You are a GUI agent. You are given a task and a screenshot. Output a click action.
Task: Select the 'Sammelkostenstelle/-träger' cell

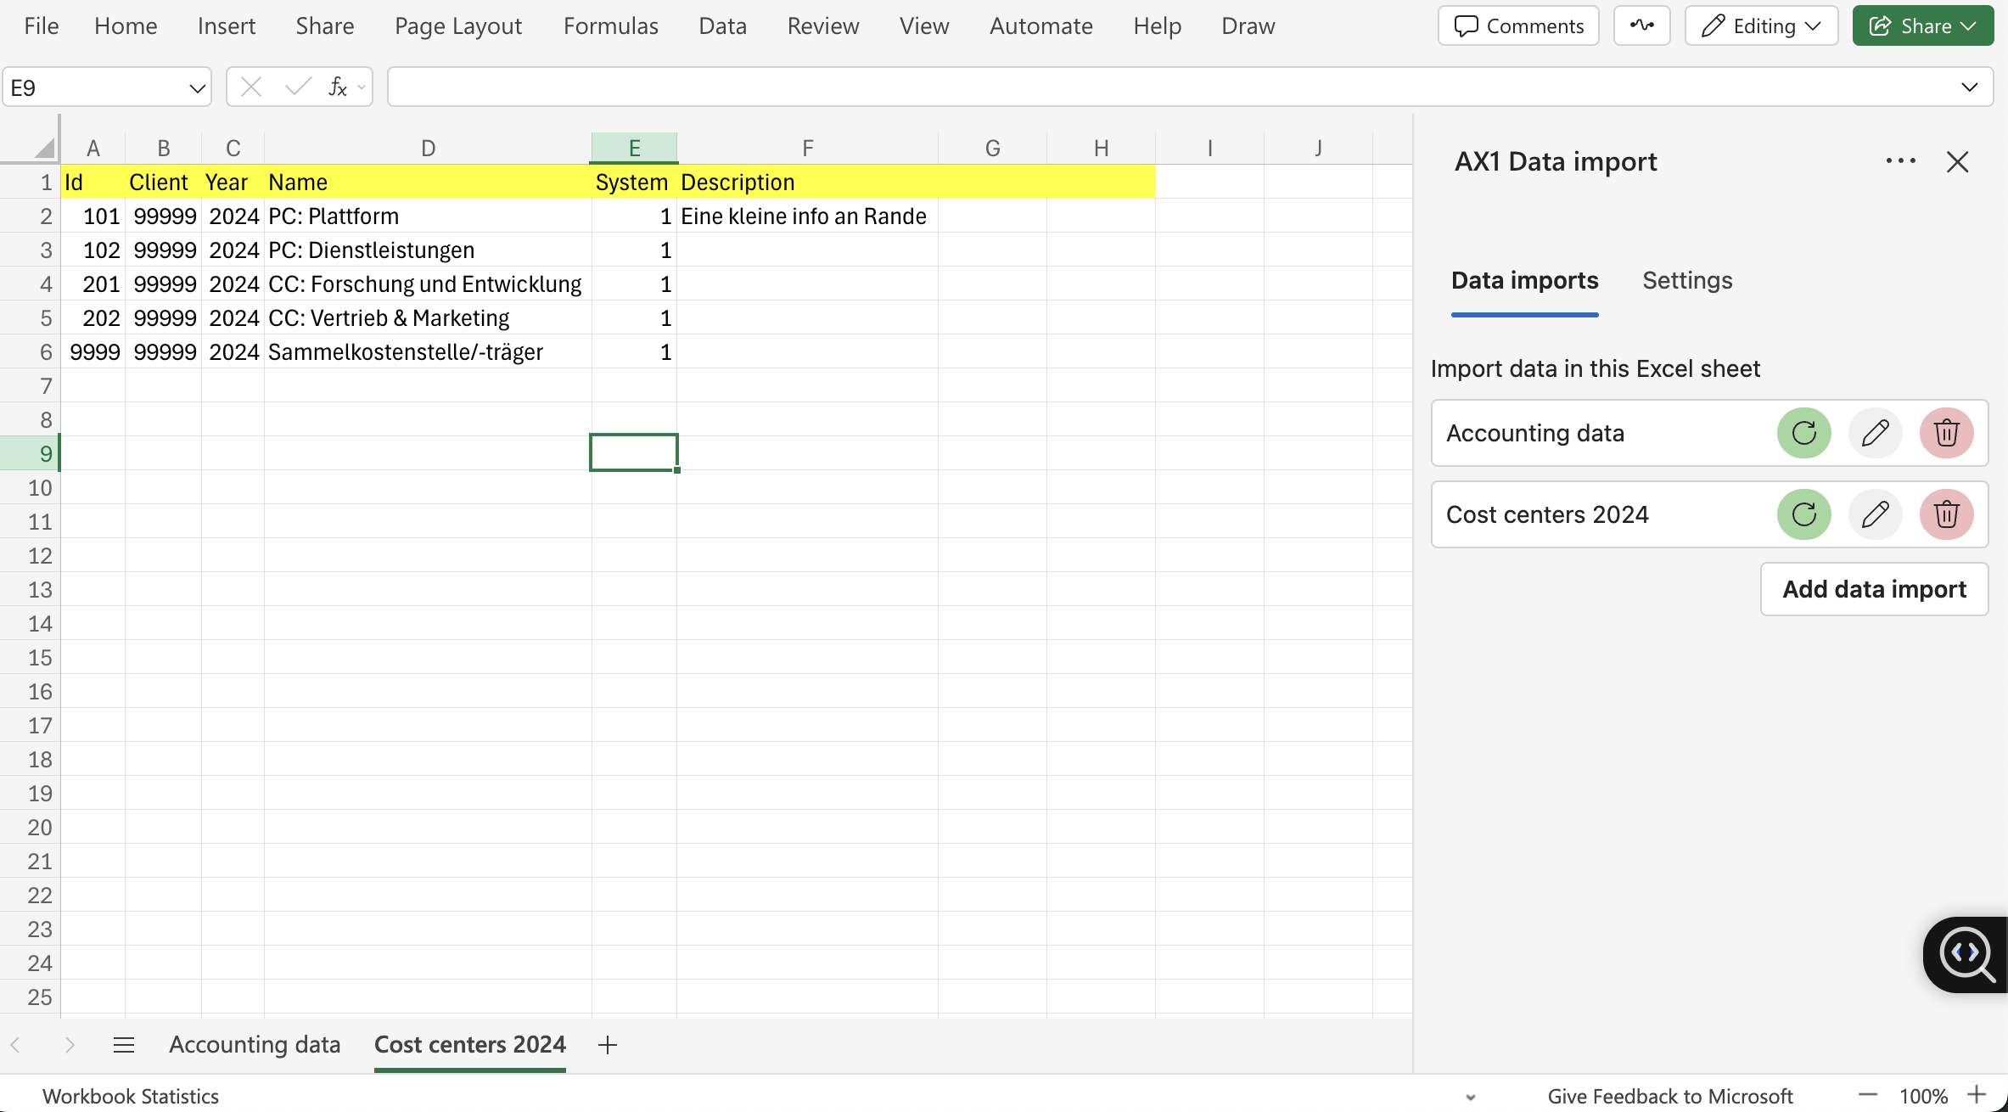(428, 351)
